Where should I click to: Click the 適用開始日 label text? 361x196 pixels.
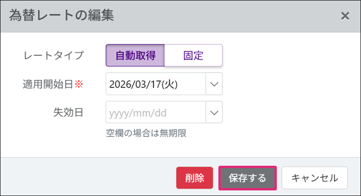pos(48,84)
